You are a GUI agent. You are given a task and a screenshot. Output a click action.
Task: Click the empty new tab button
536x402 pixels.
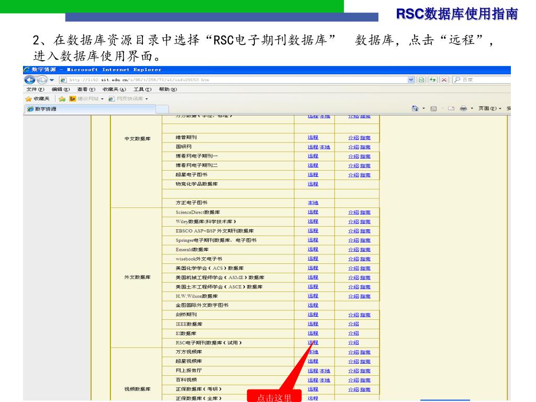coord(162,109)
